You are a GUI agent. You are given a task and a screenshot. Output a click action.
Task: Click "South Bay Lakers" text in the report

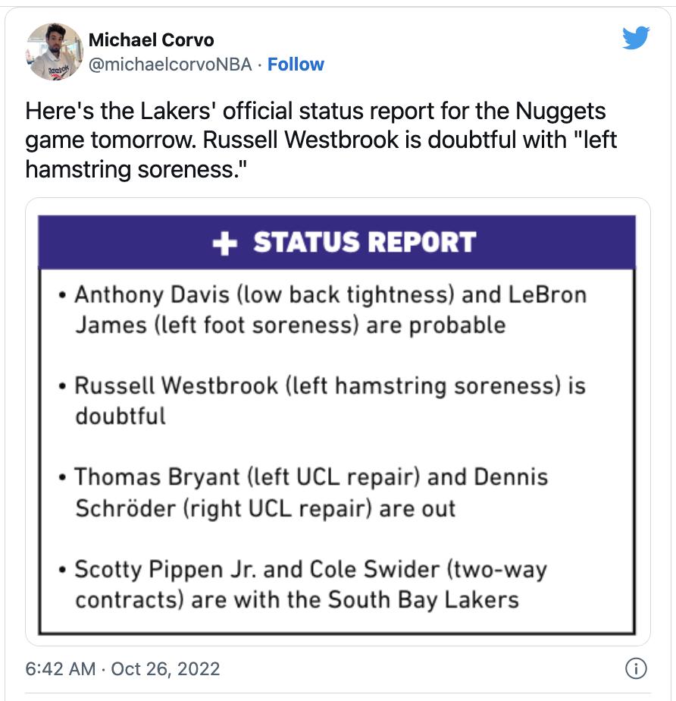[423, 599]
